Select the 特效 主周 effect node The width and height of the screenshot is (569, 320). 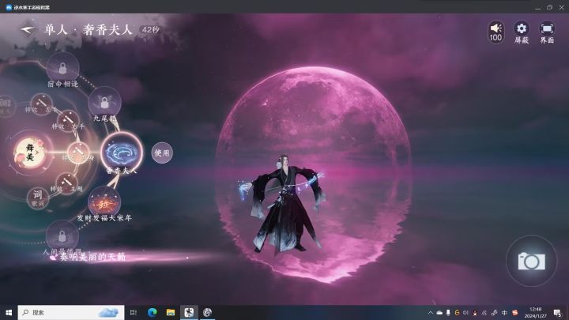tap(66, 184)
